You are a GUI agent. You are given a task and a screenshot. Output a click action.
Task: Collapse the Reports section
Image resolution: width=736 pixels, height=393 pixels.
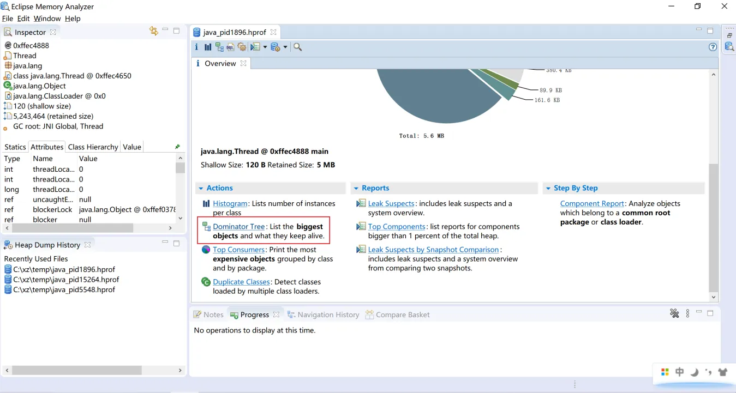point(356,188)
